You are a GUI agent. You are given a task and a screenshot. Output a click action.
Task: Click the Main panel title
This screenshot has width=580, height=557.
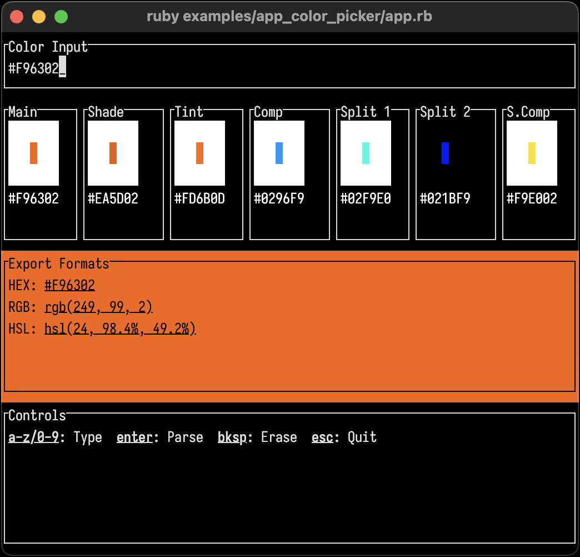(x=23, y=112)
